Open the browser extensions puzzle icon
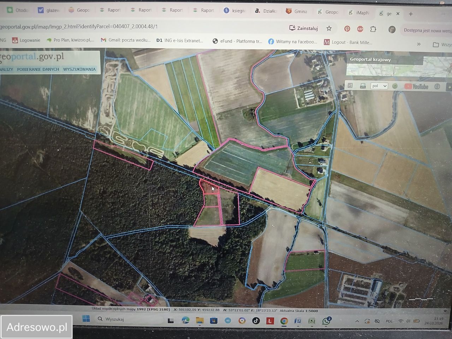 tap(373, 29)
